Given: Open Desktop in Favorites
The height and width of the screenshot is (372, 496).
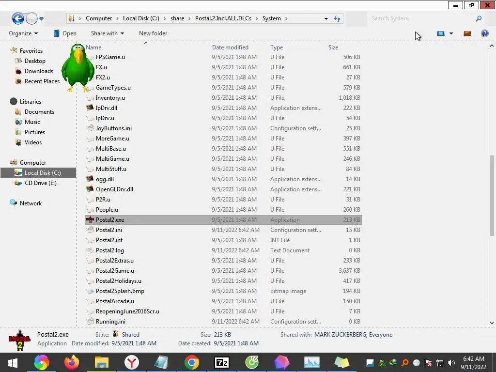Looking at the screenshot, I should coord(35,61).
